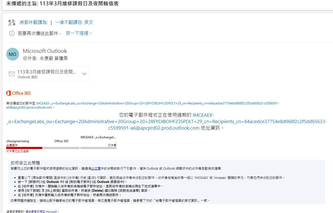333x213 pixels.
Task: Click the gray 收件者 bar segment
Action: pyautogui.click(x=98, y=148)
